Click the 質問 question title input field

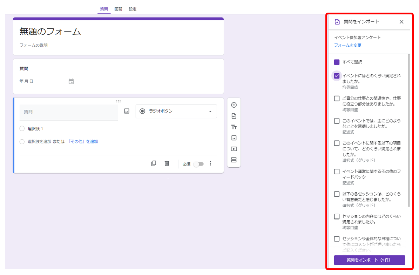click(69, 112)
